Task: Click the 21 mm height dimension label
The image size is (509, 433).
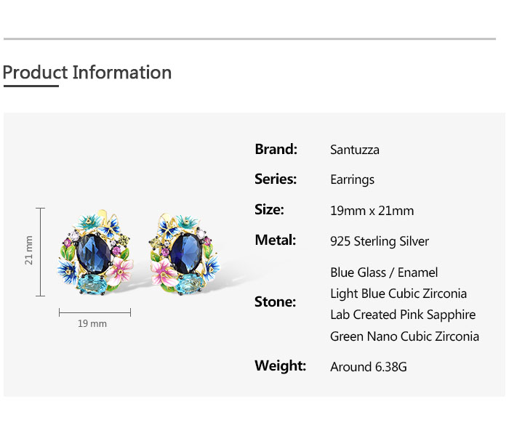Action: (29, 251)
